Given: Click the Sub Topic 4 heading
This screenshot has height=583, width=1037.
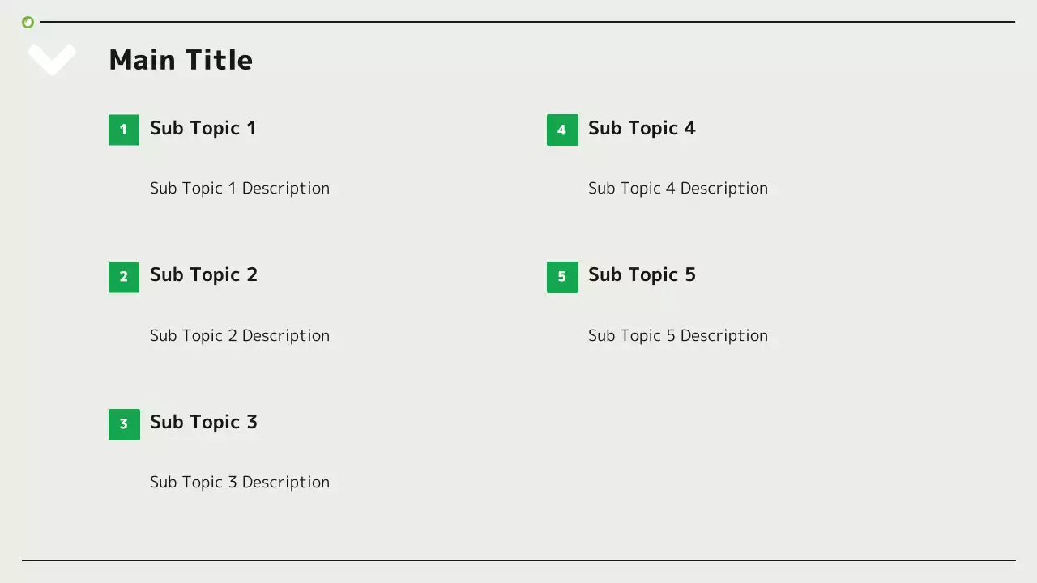Looking at the screenshot, I should [642, 128].
